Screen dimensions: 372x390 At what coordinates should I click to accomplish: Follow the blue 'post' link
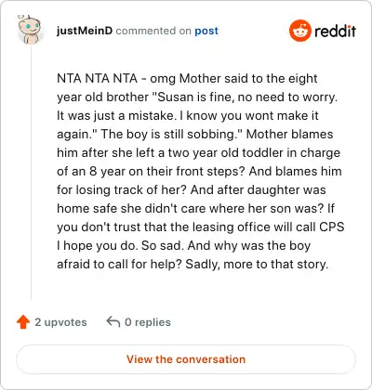pyautogui.click(x=206, y=31)
